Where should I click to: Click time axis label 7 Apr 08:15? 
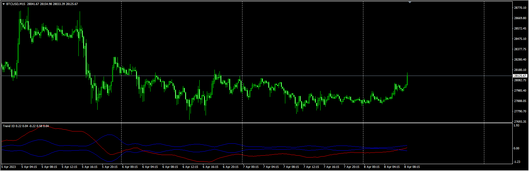291,167
